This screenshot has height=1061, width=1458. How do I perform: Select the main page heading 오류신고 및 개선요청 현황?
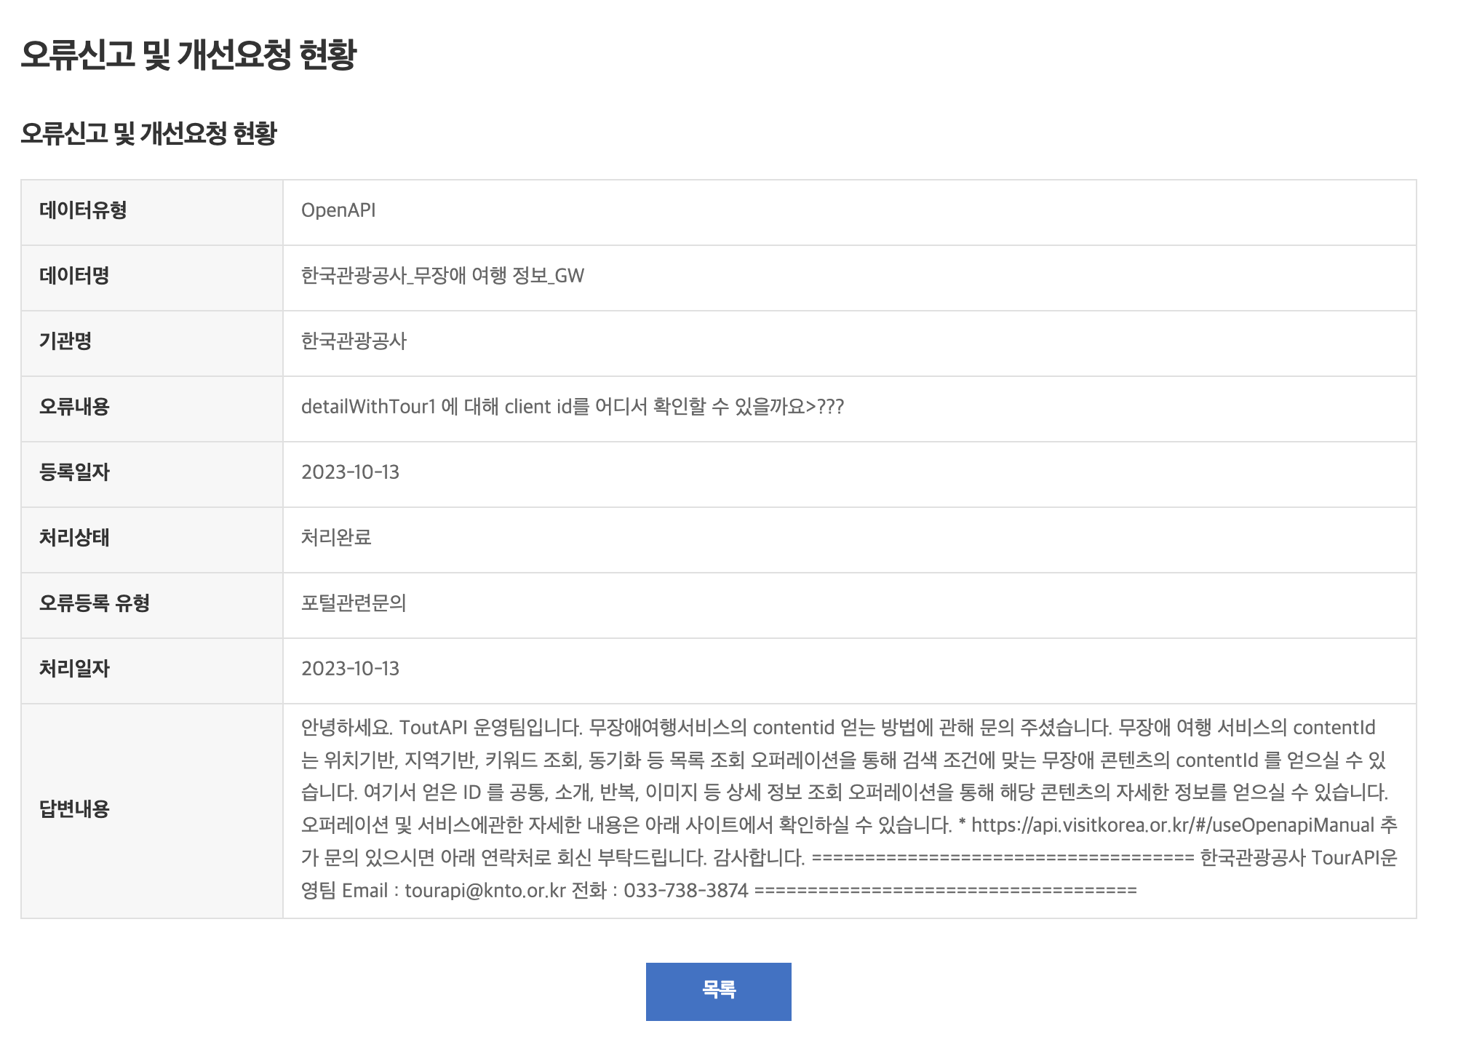[x=188, y=55]
